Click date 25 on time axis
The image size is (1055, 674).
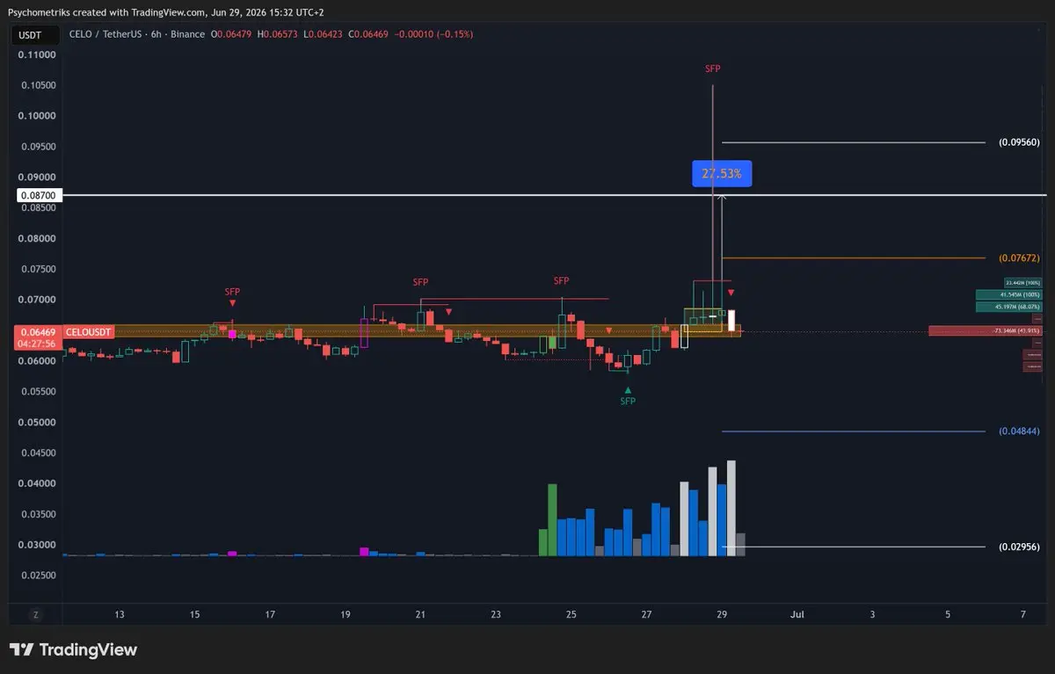pos(571,615)
